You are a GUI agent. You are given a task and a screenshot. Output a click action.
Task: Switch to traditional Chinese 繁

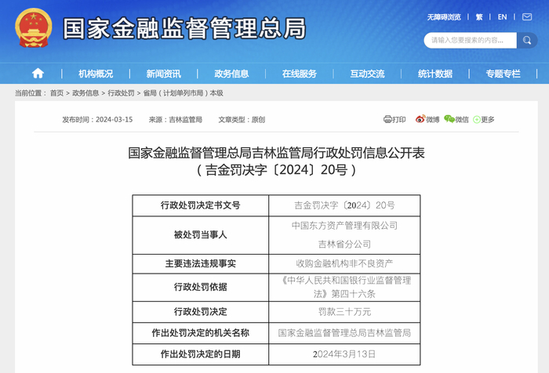coord(479,17)
